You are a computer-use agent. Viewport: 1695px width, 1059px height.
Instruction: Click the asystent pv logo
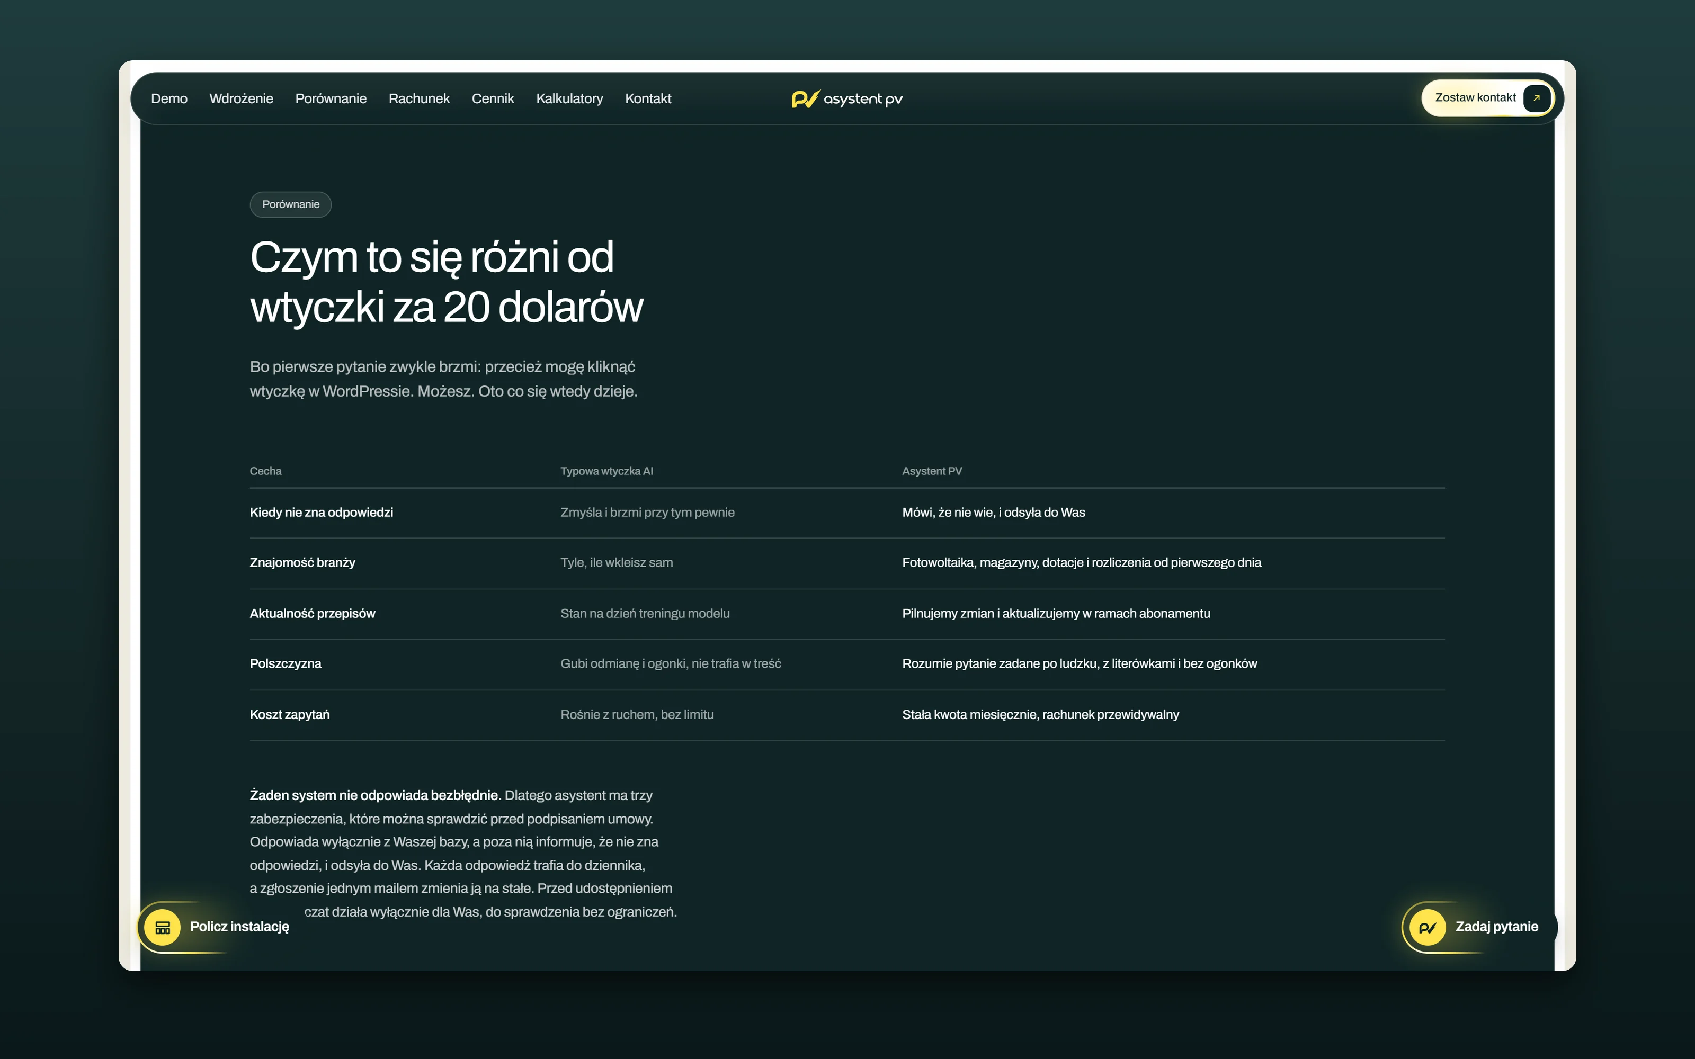coord(847,99)
